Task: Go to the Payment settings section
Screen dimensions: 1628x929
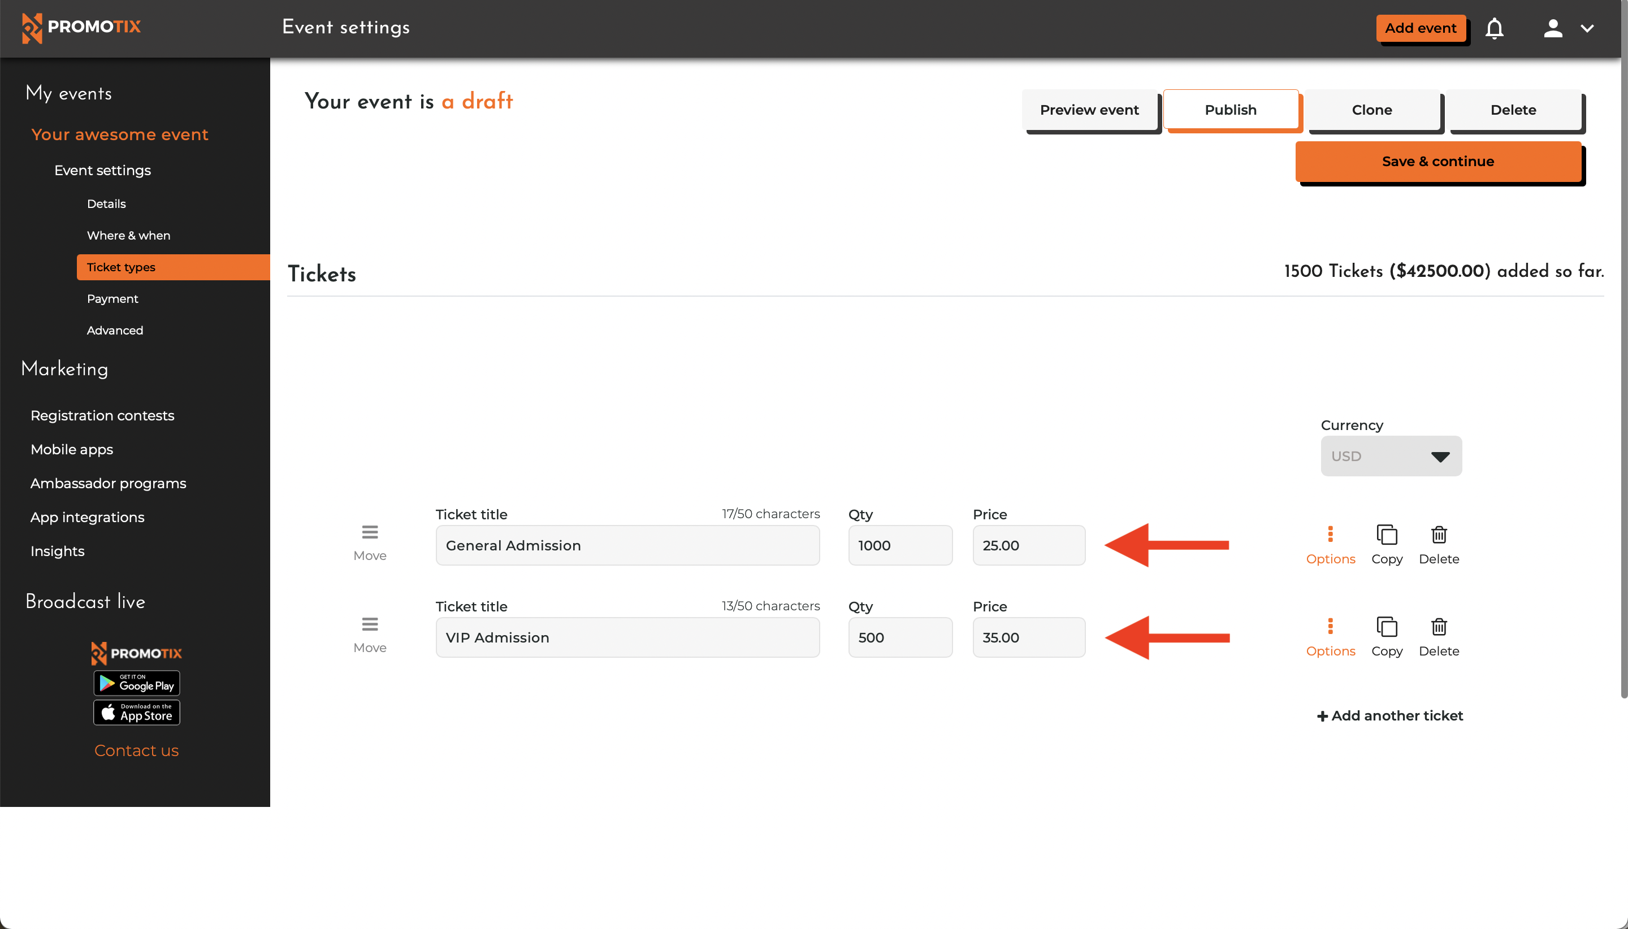Action: pyautogui.click(x=112, y=298)
